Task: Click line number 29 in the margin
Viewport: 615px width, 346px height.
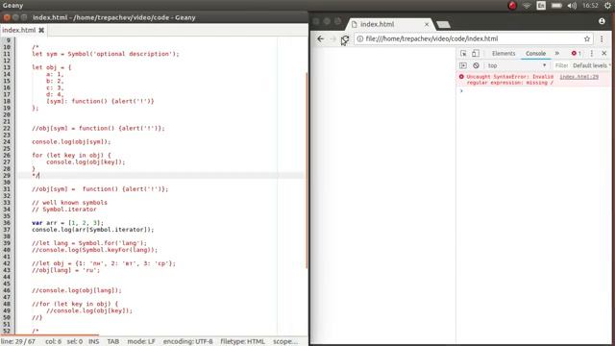Action: [8, 175]
